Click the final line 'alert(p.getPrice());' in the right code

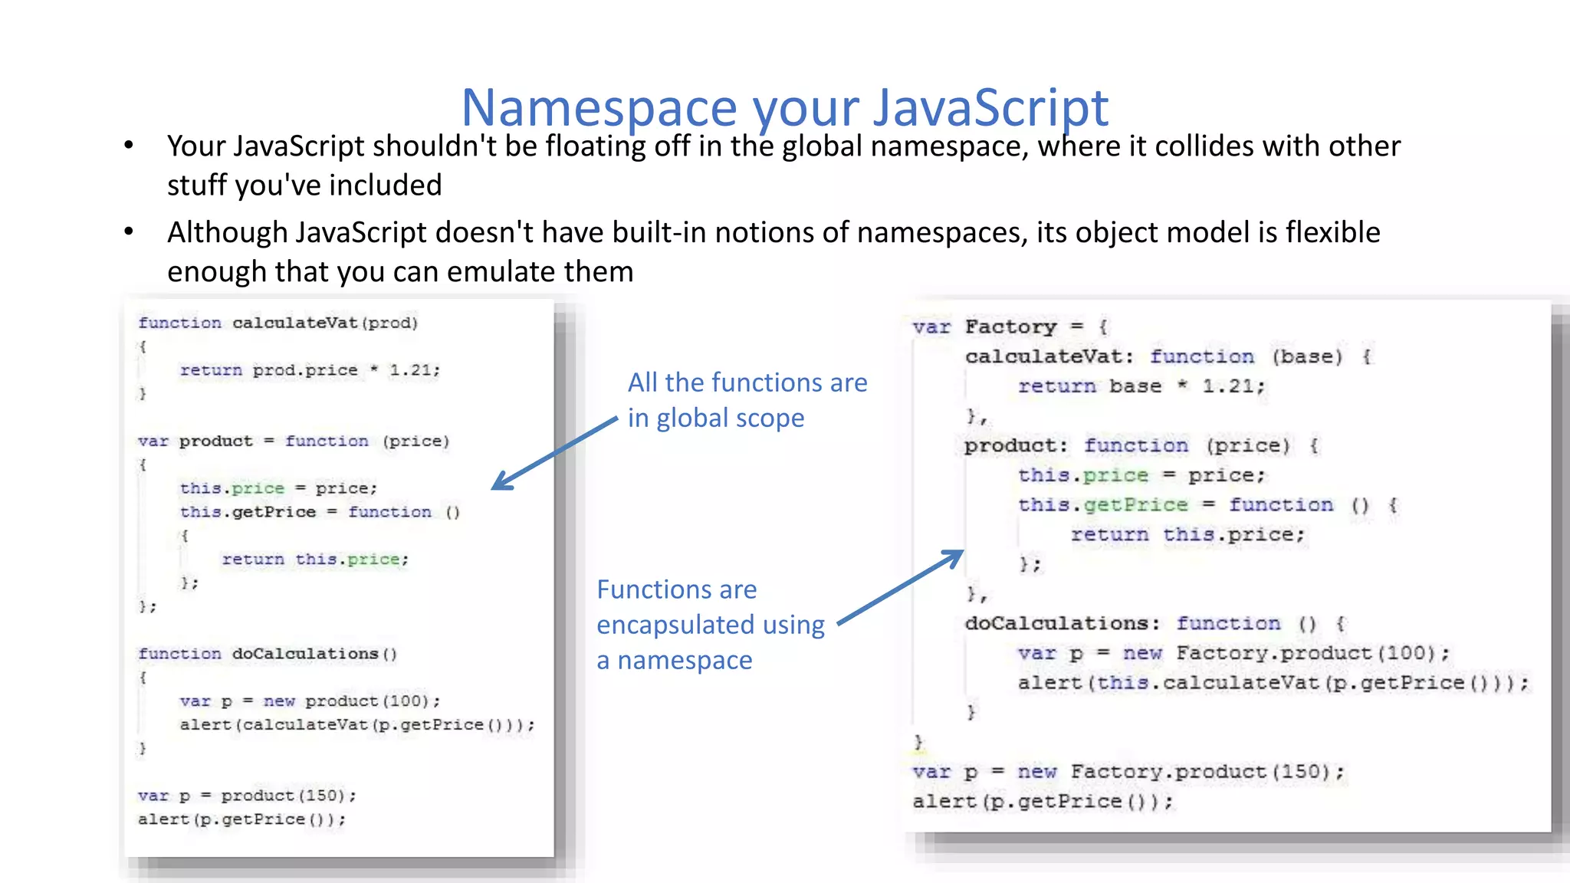[x=1043, y=802]
